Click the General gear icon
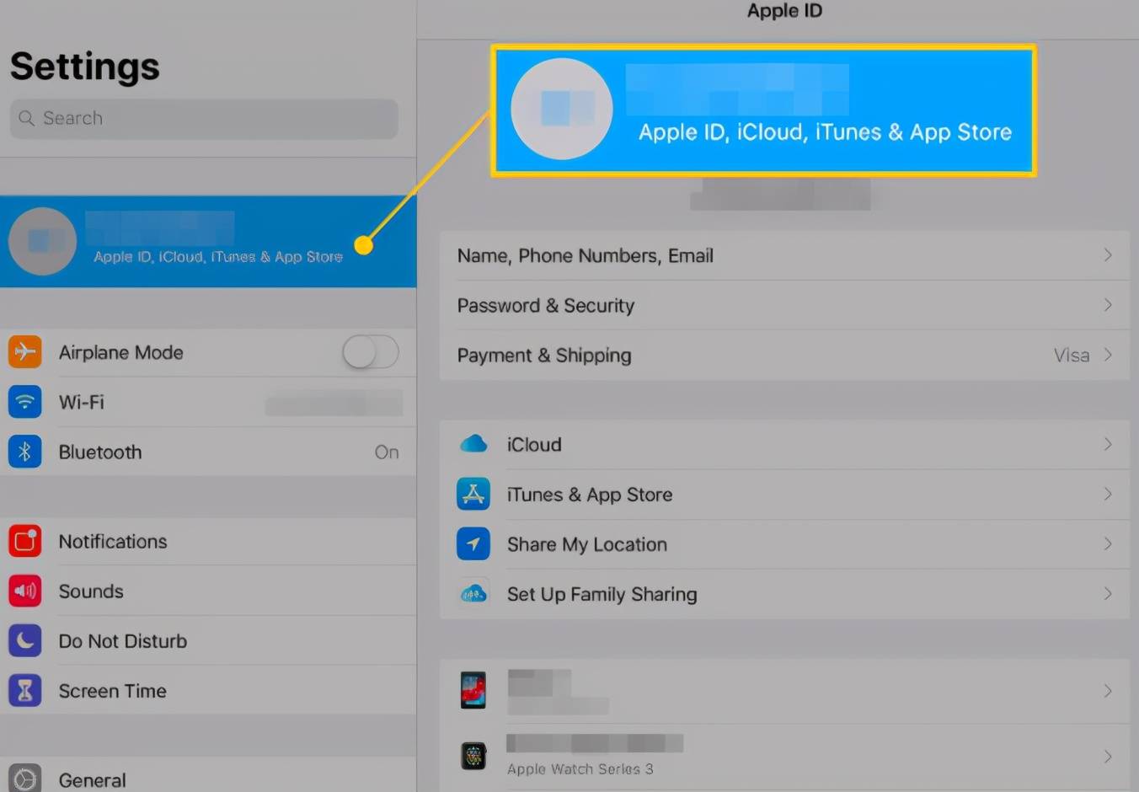This screenshot has width=1139, height=792. point(25,779)
